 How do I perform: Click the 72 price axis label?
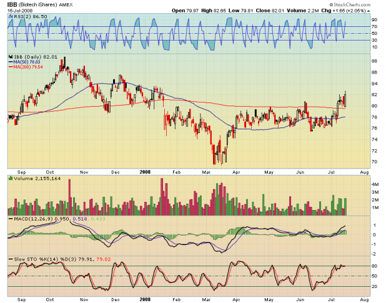coord(374,151)
